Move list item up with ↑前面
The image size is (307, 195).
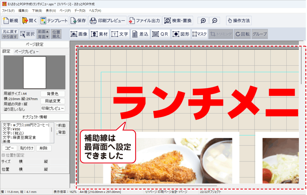point(61,126)
